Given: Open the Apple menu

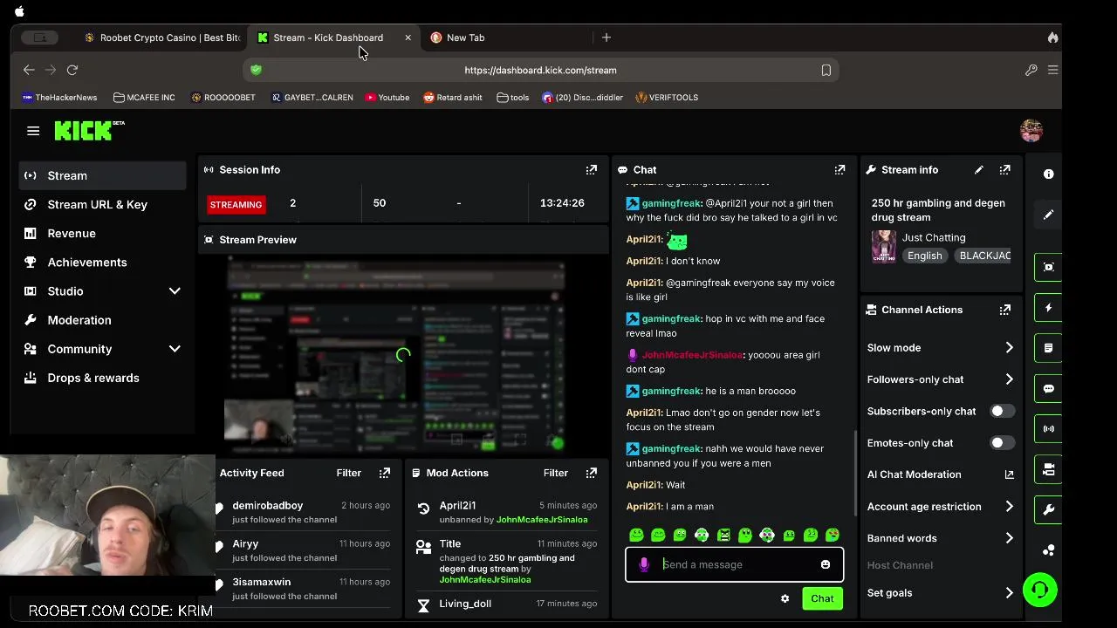Looking at the screenshot, I should click(x=19, y=11).
